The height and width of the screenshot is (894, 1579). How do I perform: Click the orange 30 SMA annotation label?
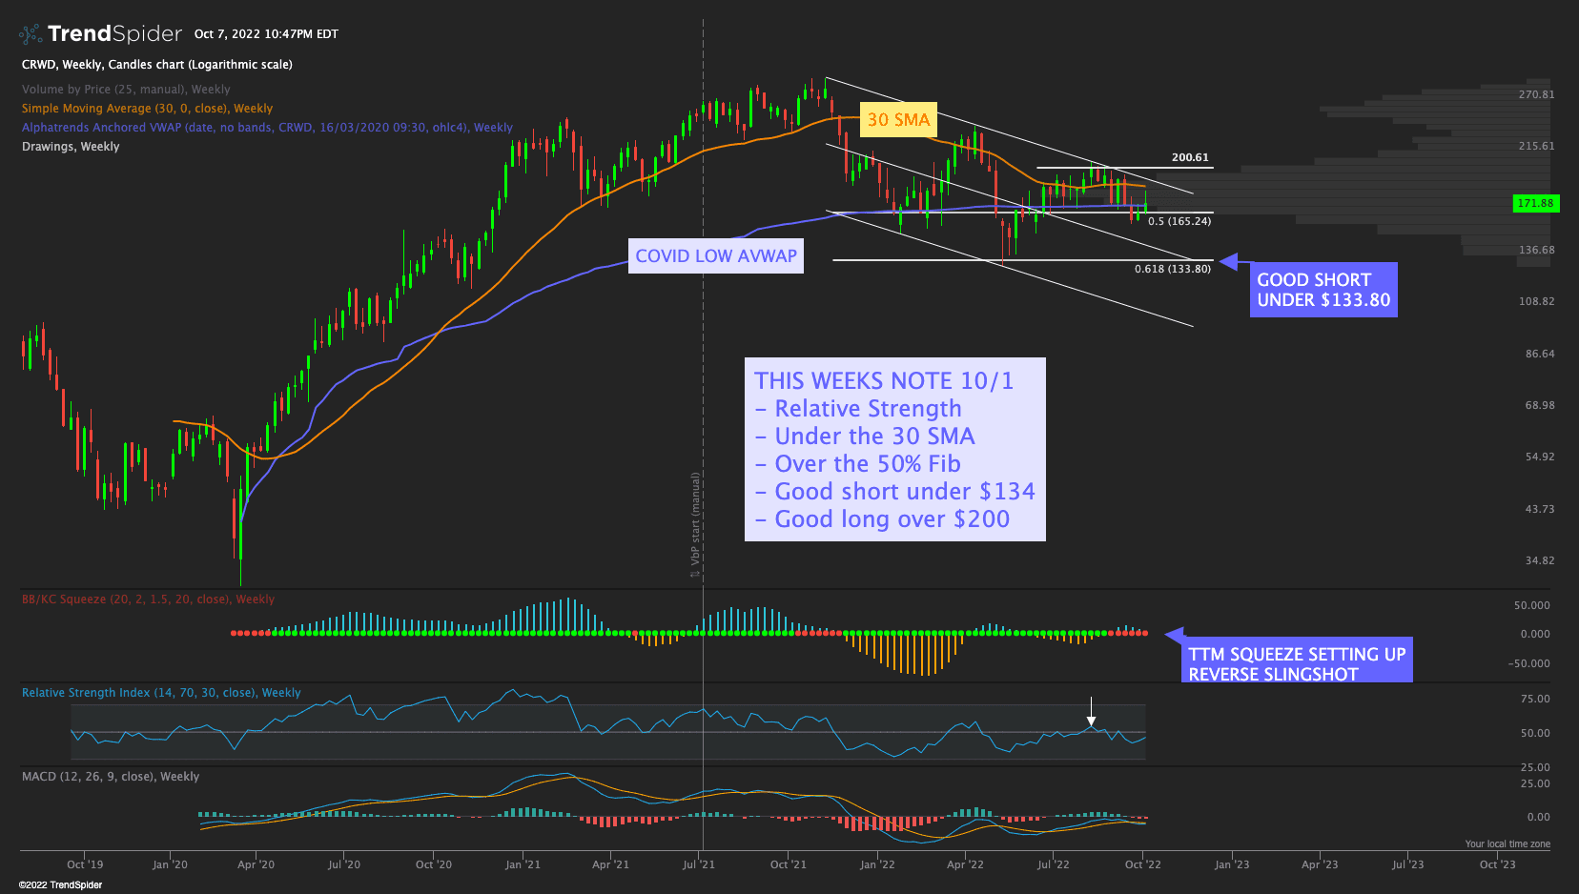[898, 120]
